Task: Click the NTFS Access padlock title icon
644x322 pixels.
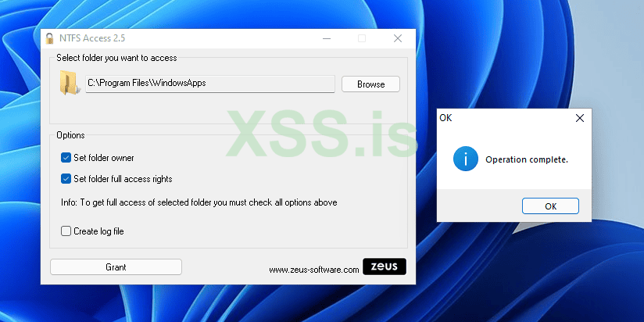Action: tap(50, 38)
